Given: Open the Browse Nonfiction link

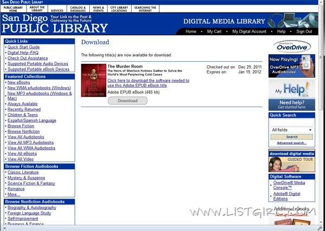Looking at the screenshot, I should point(23,131).
